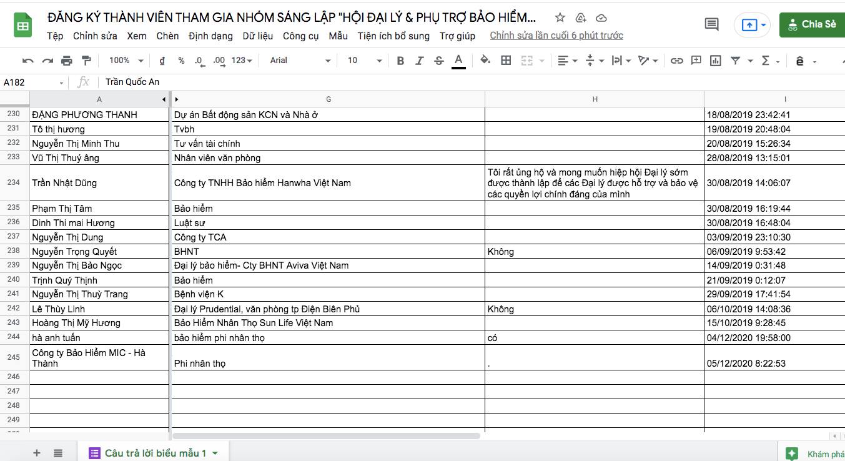Viewport: 845px width, 461px height.
Task: Open Google Sheets home icon
Action: pos(23,25)
